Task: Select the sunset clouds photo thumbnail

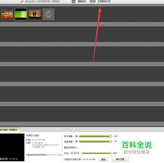Action: pos(7,14)
